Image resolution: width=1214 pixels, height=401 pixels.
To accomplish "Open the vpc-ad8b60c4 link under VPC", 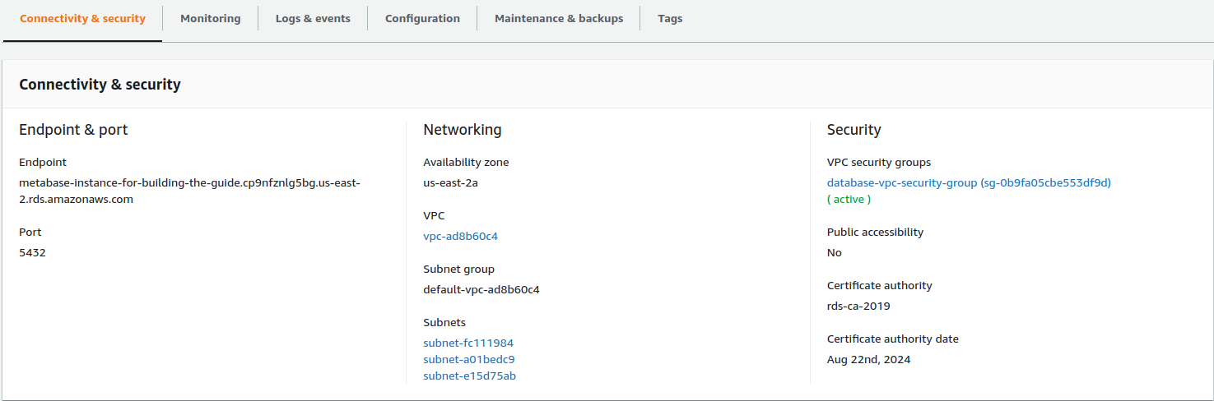I will click(x=460, y=236).
